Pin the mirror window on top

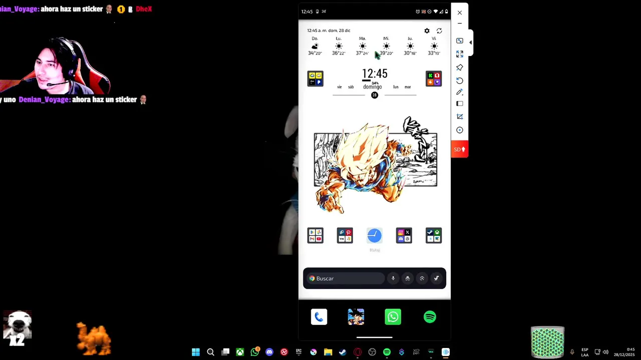point(460,67)
